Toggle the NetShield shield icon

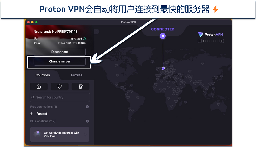pyautogui.click(x=60, y=86)
